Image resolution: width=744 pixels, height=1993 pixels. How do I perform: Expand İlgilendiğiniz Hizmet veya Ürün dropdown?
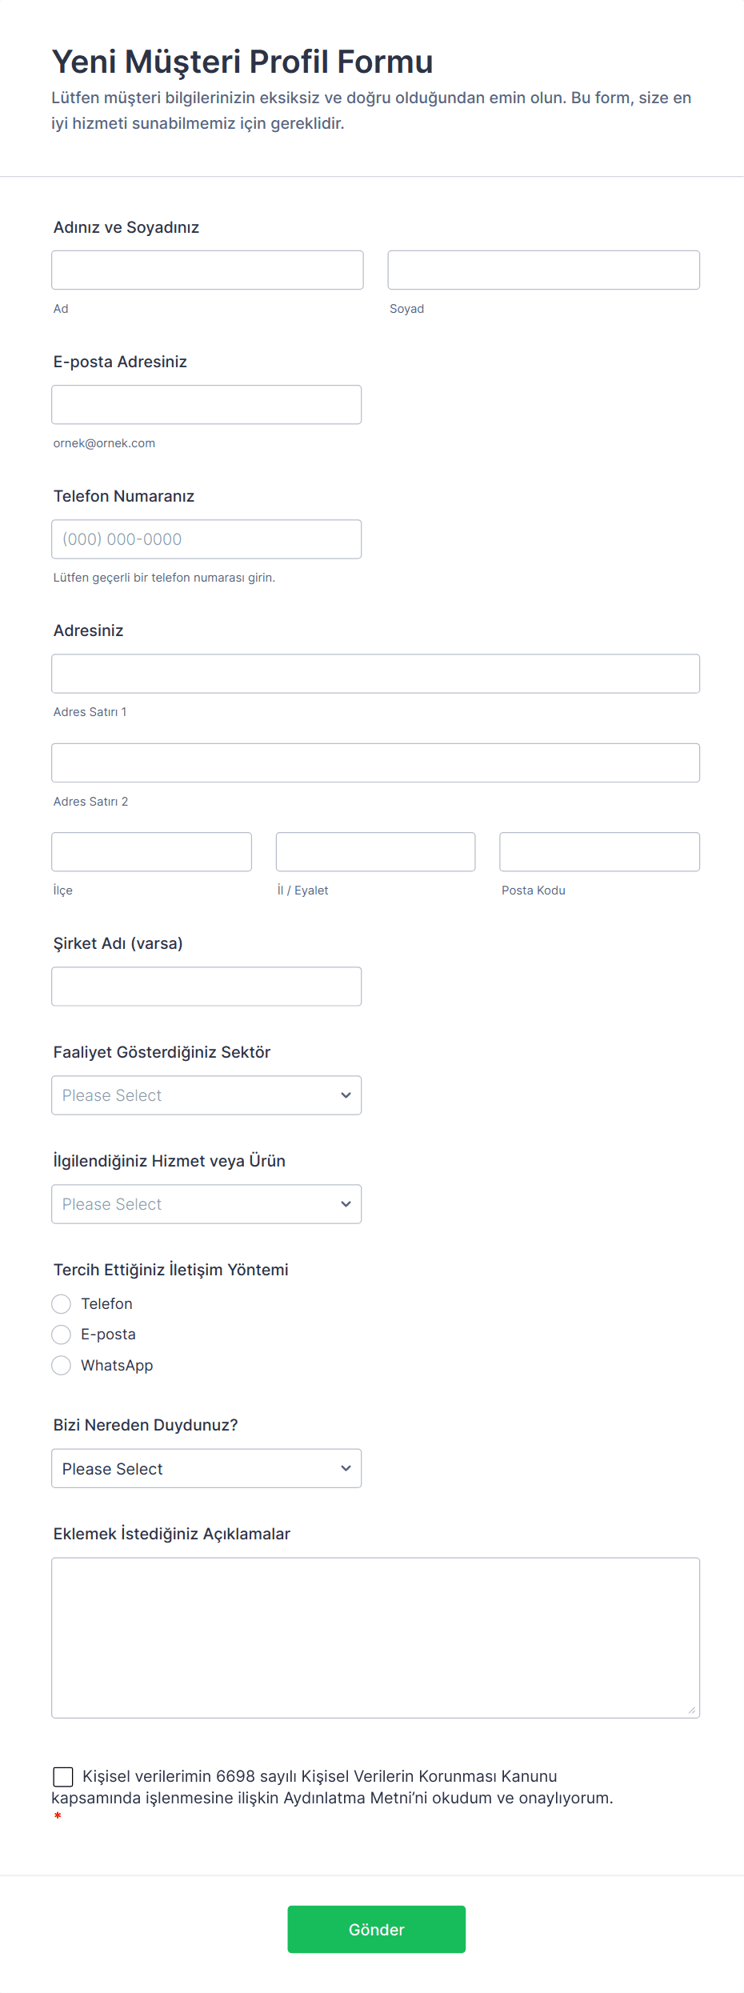(206, 1204)
